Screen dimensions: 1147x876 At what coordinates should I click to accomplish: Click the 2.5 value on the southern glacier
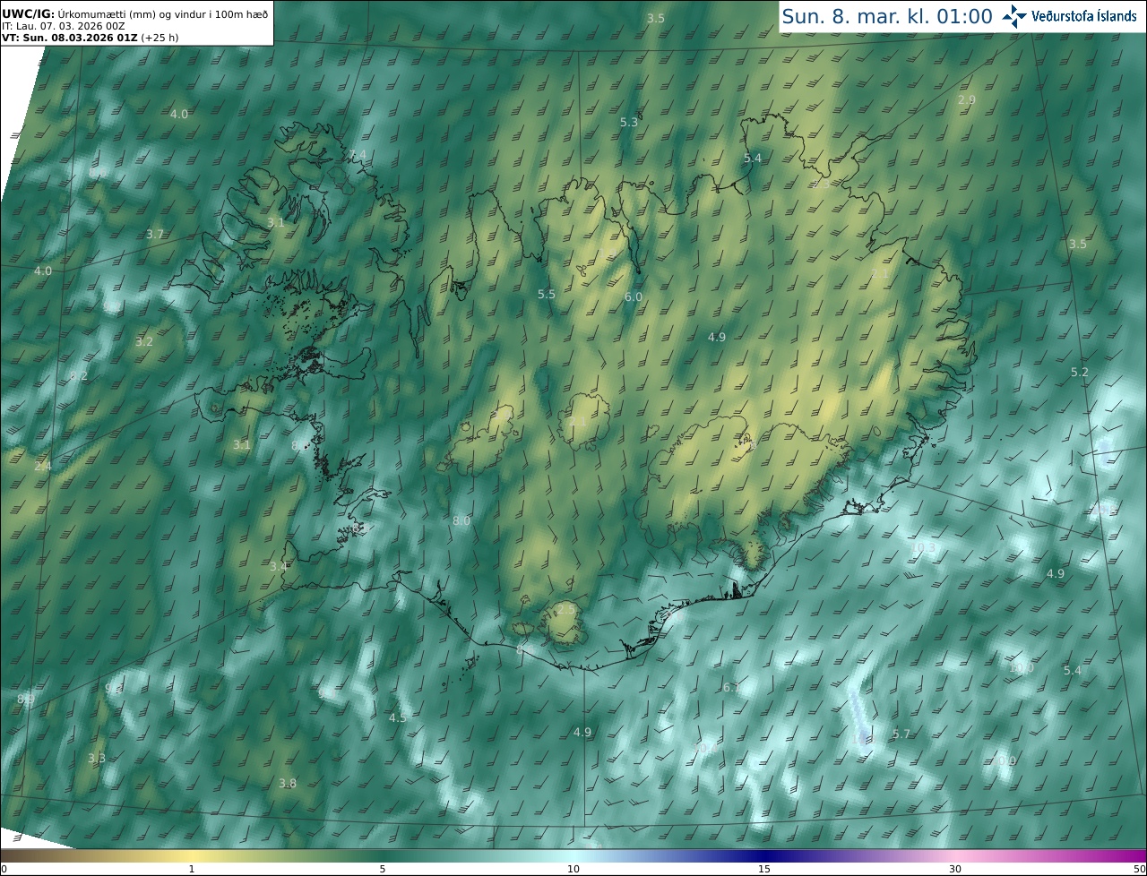coord(567,609)
